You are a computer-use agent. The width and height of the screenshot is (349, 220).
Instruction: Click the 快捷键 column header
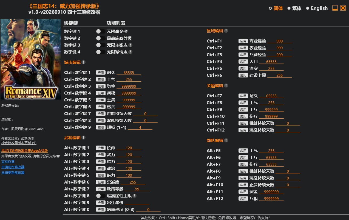(71, 23)
